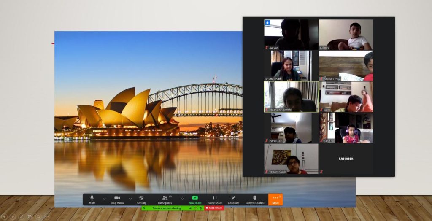The height and width of the screenshot is (221, 432).
Task: Expand arrow next to Participants
Action: coord(182,199)
